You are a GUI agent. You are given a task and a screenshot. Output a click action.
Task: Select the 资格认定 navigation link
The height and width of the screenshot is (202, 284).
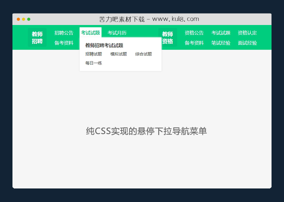(x=247, y=33)
